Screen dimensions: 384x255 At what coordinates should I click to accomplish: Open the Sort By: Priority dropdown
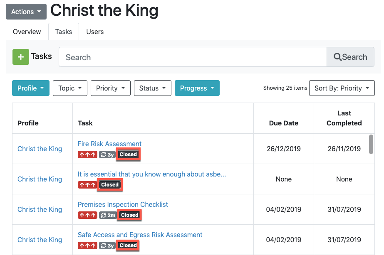(x=342, y=88)
